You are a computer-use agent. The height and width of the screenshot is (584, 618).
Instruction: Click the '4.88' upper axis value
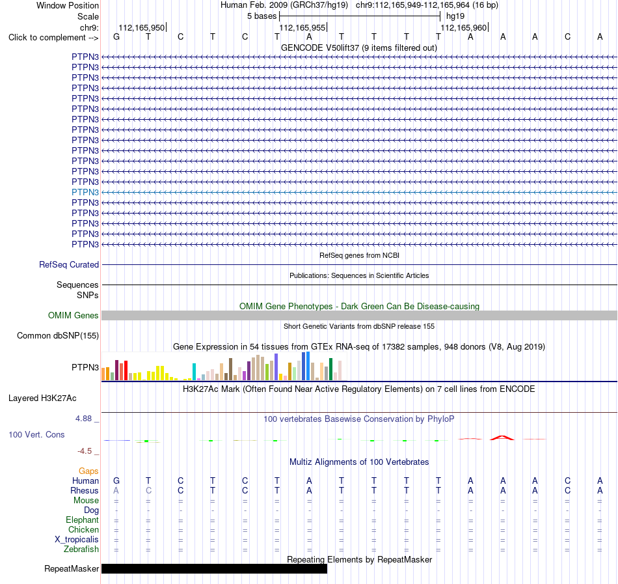click(x=83, y=419)
